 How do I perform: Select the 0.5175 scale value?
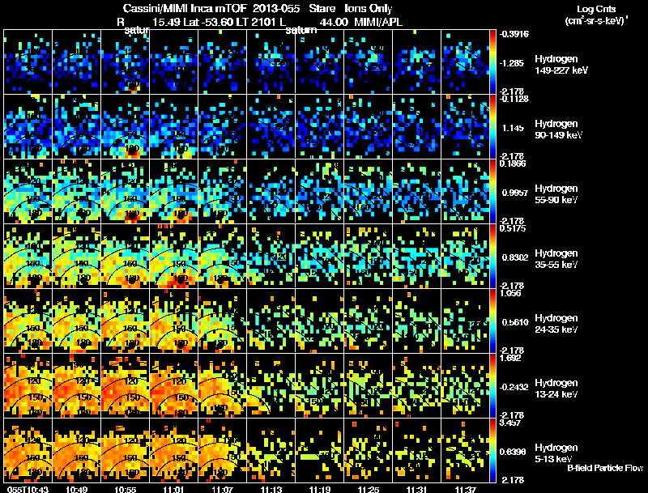(513, 228)
